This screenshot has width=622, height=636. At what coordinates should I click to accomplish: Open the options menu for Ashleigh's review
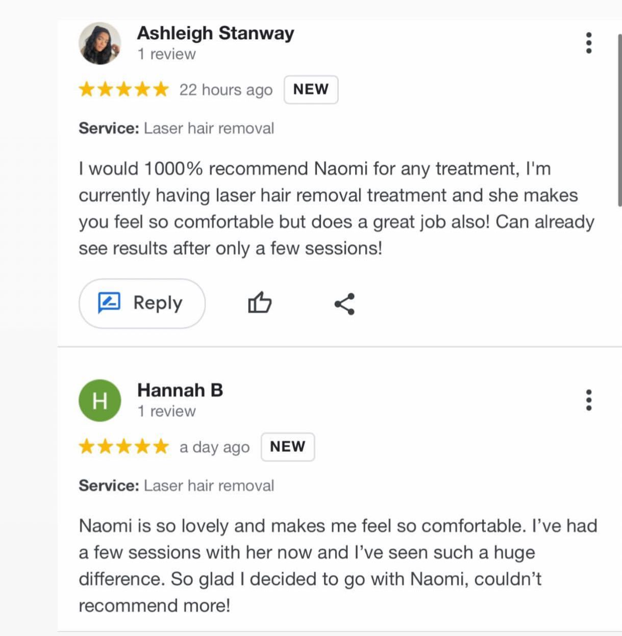pos(589,43)
